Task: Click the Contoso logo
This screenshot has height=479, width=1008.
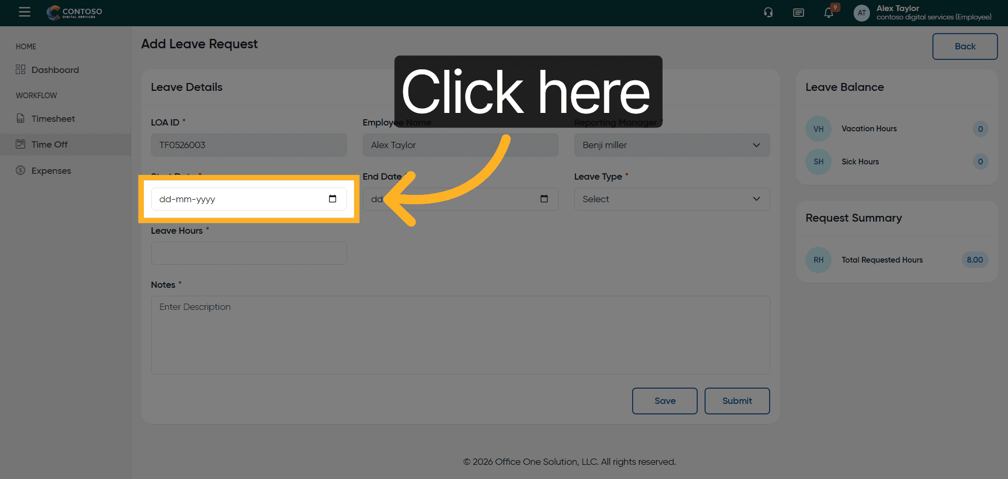Action: [75, 13]
